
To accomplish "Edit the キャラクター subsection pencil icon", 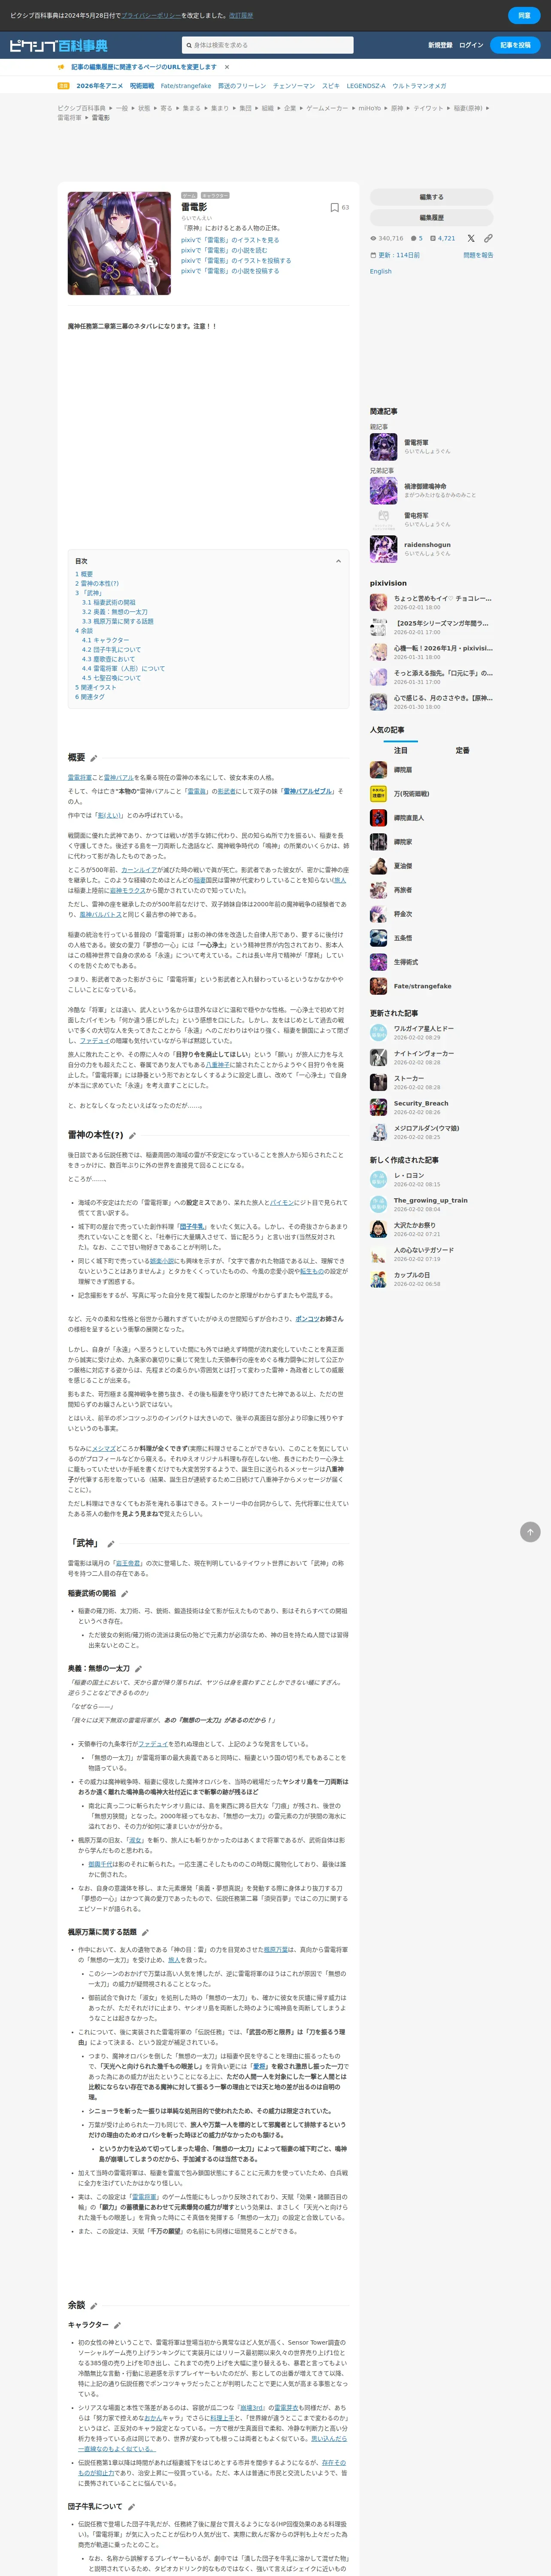I will point(117,2326).
